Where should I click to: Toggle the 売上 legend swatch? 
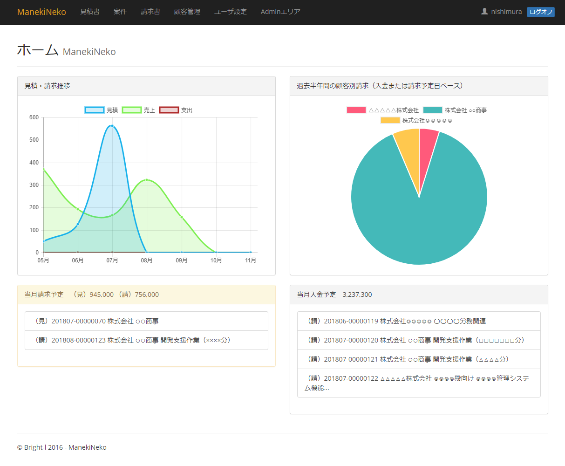(x=132, y=110)
